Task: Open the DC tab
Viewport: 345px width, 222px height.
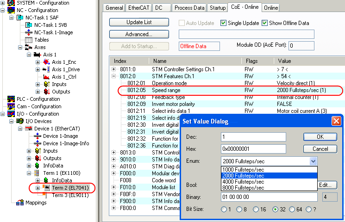Action: pos(162,8)
